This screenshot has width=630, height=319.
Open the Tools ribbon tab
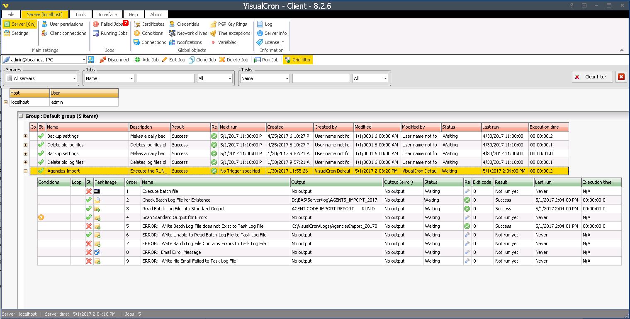[x=80, y=15]
